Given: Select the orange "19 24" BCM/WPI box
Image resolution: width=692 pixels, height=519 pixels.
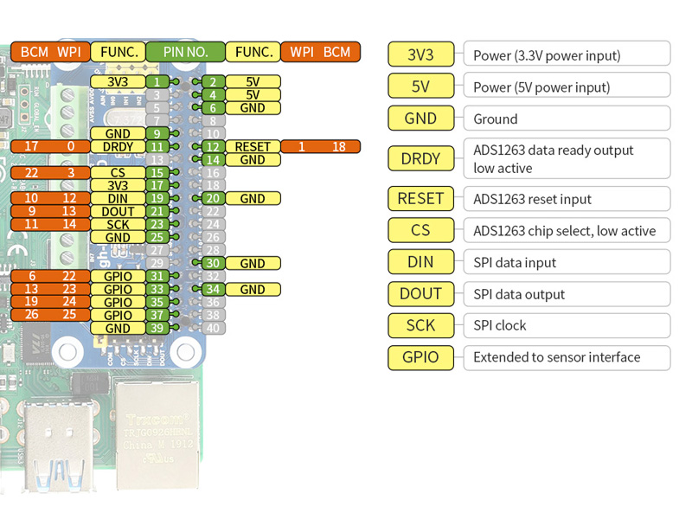Looking at the screenshot, I should click(x=50, y=302).
